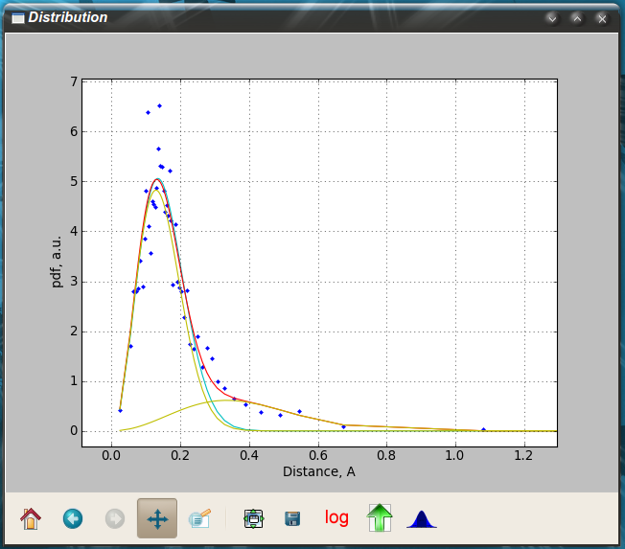Roll down the Distribution window
The image size is (625, 549).
click(x=552, y=18)
